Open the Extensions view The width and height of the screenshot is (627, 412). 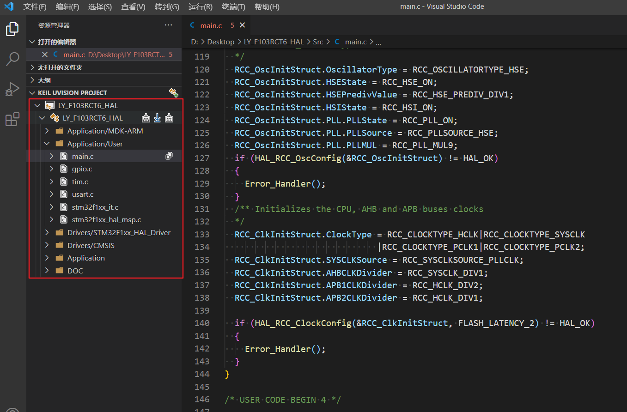12,120
